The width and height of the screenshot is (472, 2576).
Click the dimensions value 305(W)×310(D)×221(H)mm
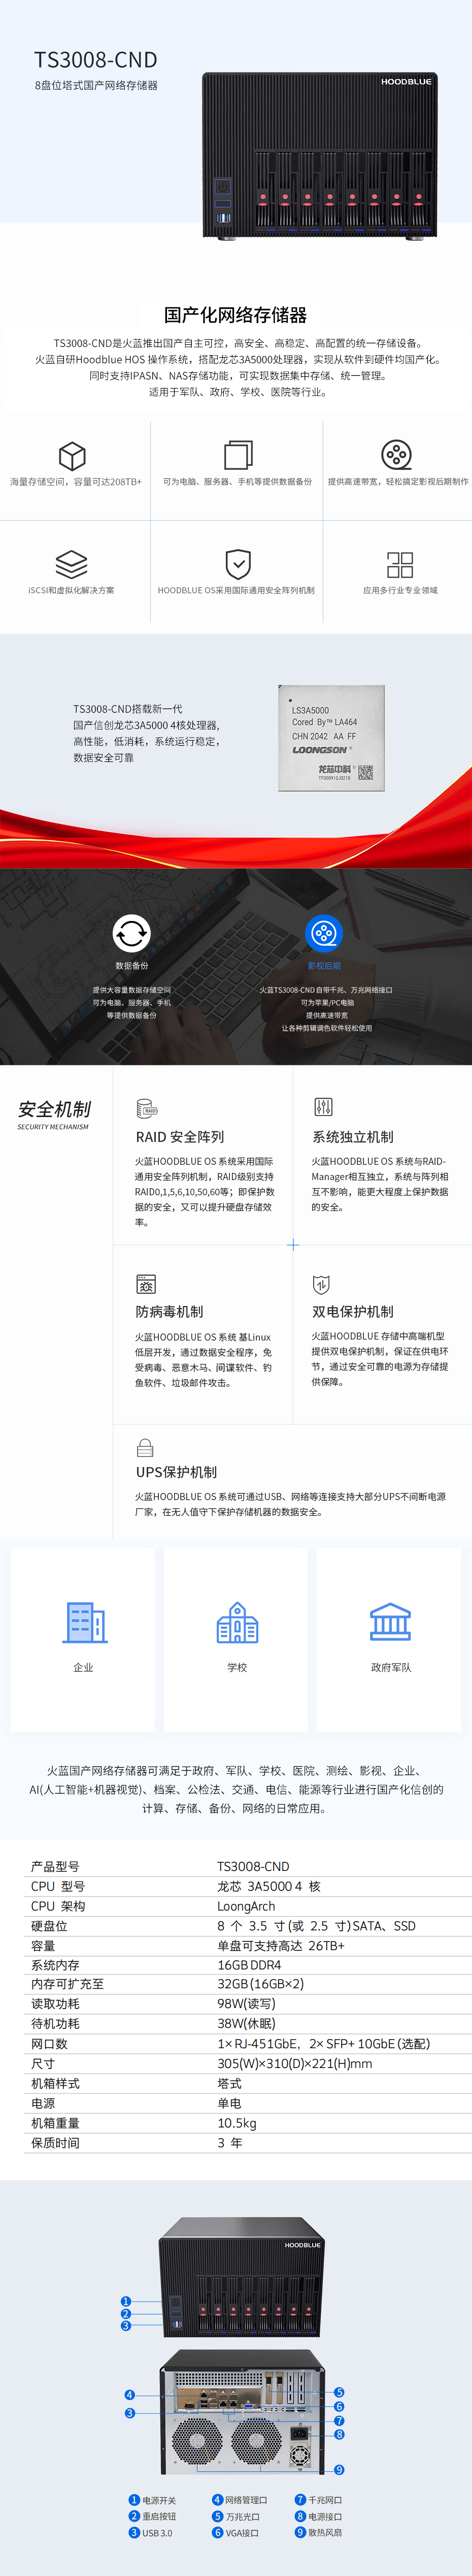coord(295,2063)
